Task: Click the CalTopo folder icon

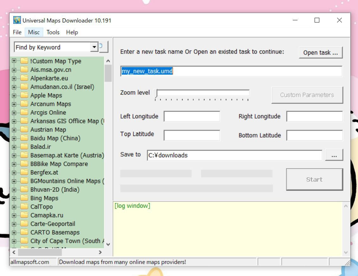Action: (24, 207)
